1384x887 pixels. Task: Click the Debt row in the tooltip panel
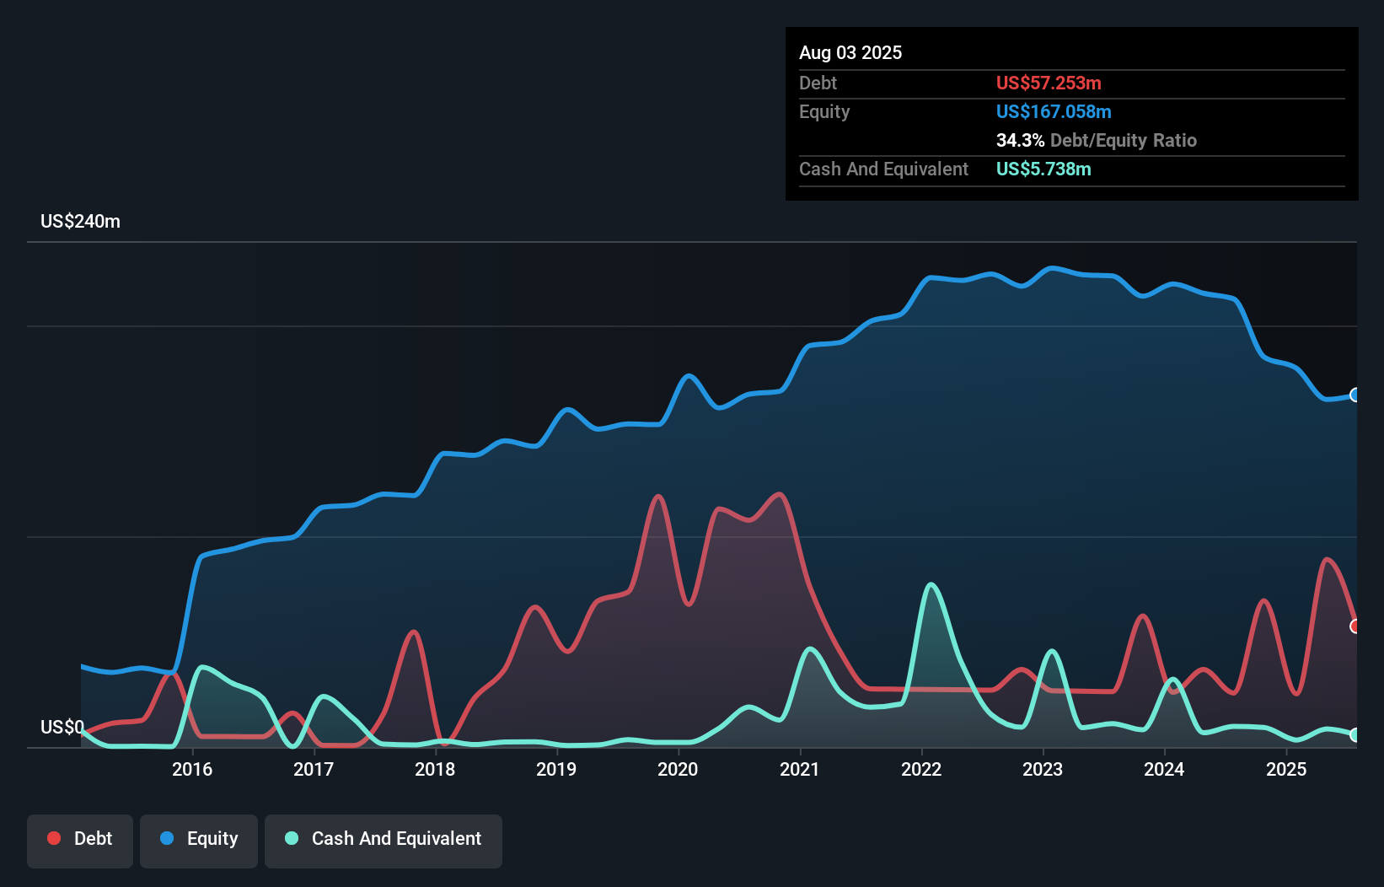927,83
